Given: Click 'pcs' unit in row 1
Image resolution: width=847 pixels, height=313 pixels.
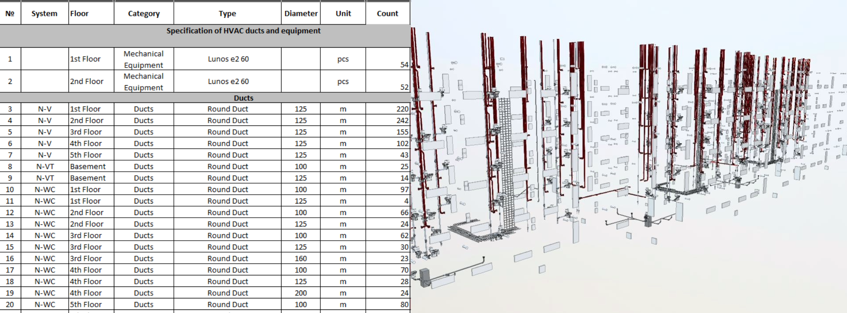Looking at the screenshot, I should point(343,59).
